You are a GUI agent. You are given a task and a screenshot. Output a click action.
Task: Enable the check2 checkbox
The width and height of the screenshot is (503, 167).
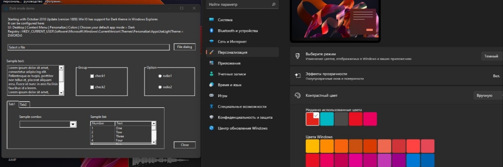tap(92, 87)
